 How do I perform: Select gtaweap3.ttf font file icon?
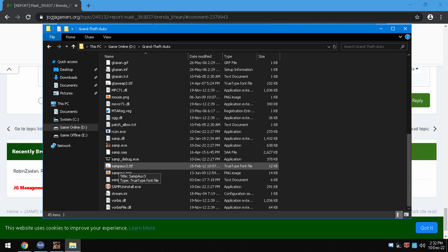(x=108, y=83)
